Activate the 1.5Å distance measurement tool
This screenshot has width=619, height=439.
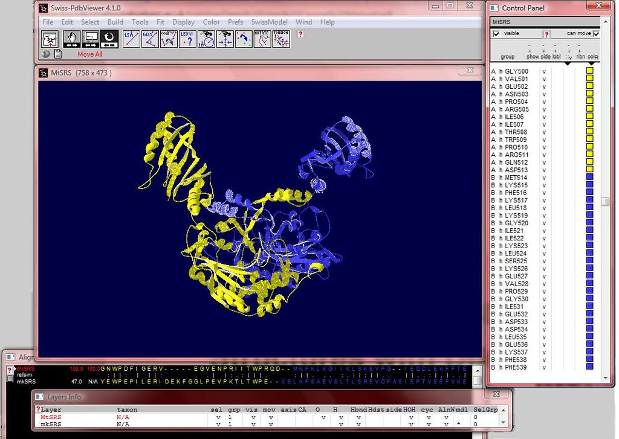[131, 39]
